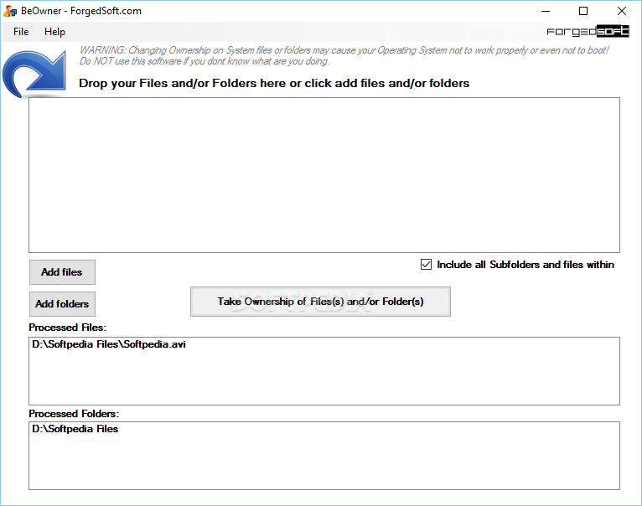Viewport: 642px width, 506px height.
Task: Select D:\Softpedia Files in Processed Folders
Action: click(75, 429)
